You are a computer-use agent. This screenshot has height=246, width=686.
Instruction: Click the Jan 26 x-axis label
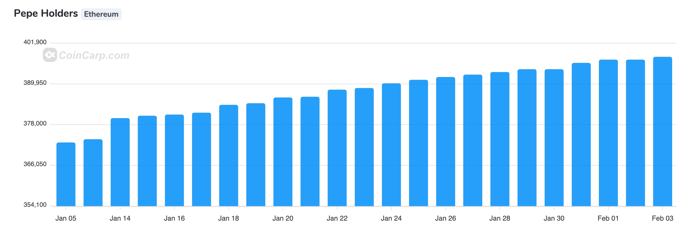(x=445, y=218)
